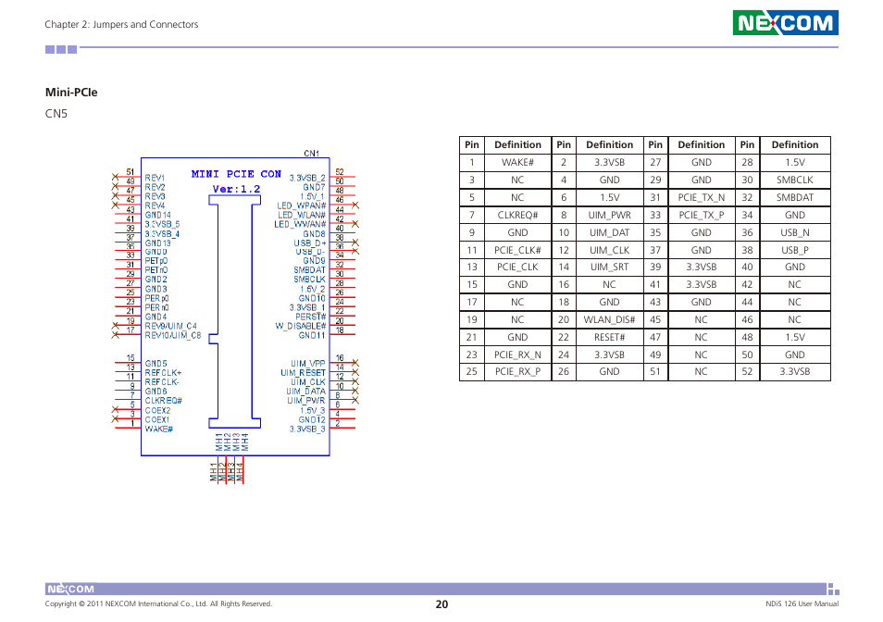Select the 'Chapter 2: Jumpers and Connectors' header text
The height and width of the screenshot is (622, 883).
[x=121, y=24]
